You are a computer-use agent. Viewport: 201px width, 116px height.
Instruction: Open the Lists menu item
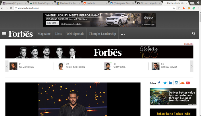point(58,34)
